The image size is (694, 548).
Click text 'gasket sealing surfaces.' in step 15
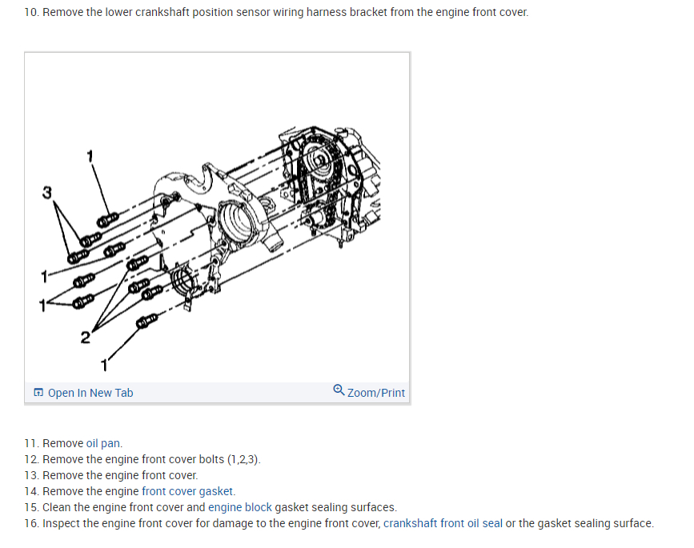click(336, 507)
